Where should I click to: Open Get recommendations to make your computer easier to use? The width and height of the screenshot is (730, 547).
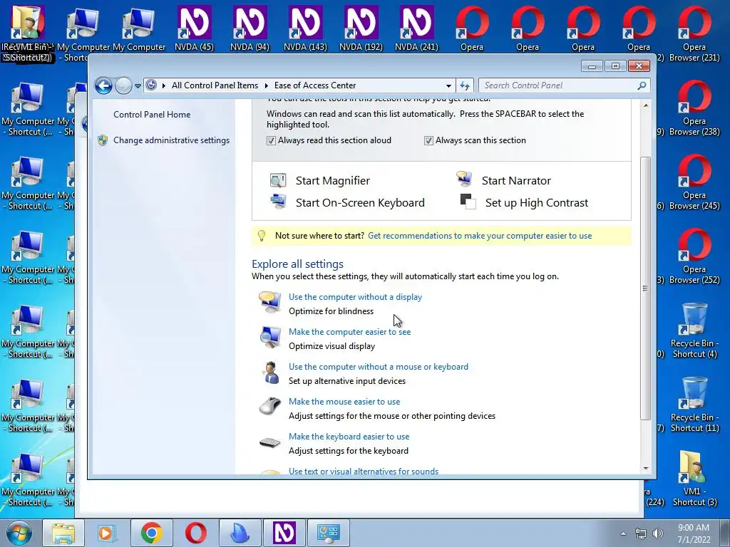(480, 236)
